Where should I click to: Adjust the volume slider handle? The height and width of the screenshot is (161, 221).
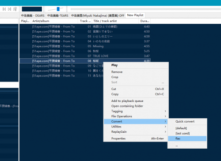tap(58, 9)
